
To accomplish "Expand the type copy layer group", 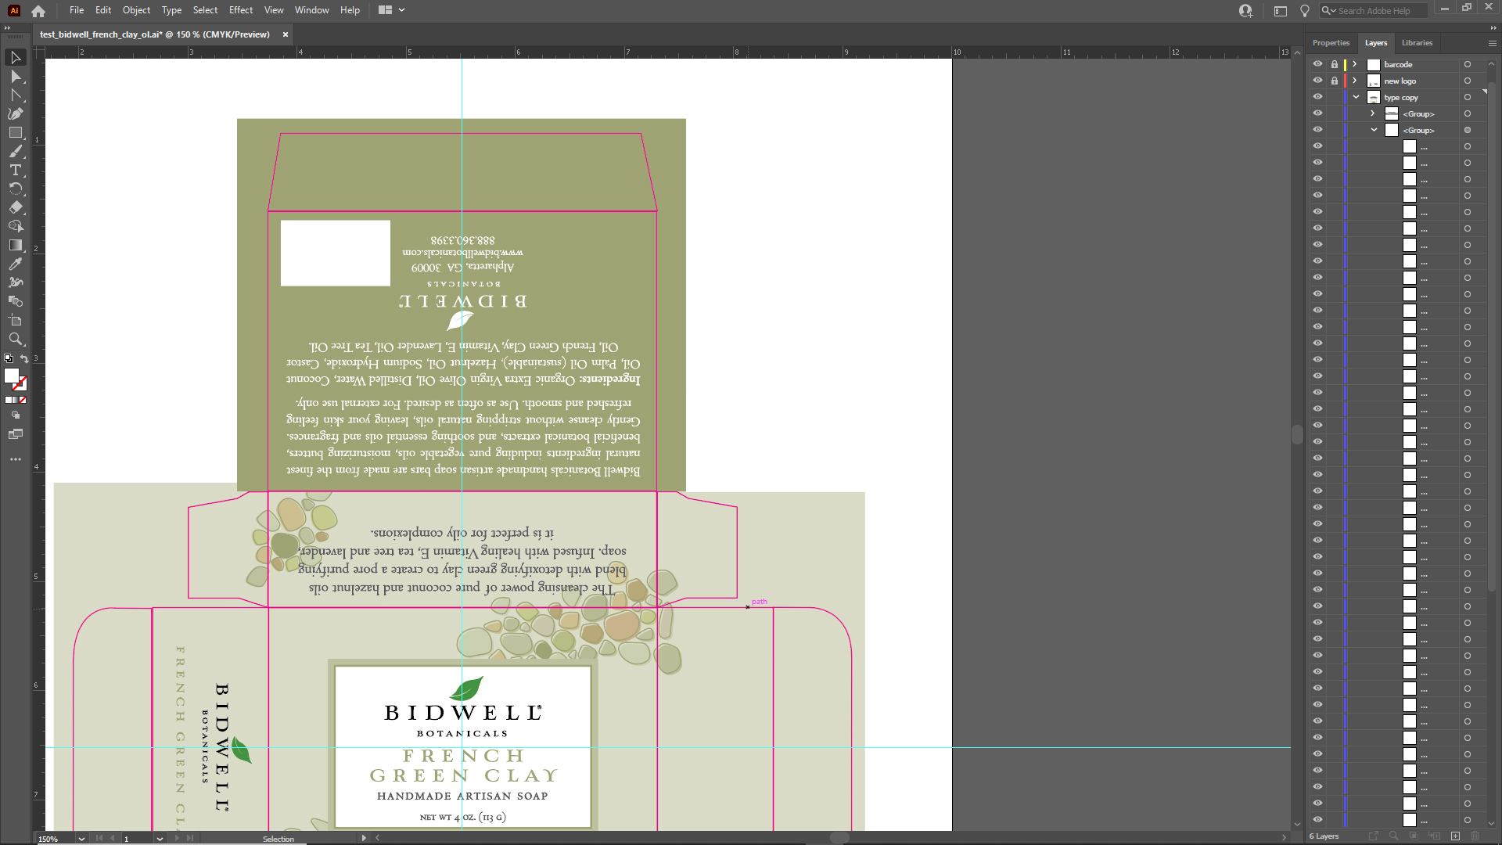I will (x=1356, y=97).
